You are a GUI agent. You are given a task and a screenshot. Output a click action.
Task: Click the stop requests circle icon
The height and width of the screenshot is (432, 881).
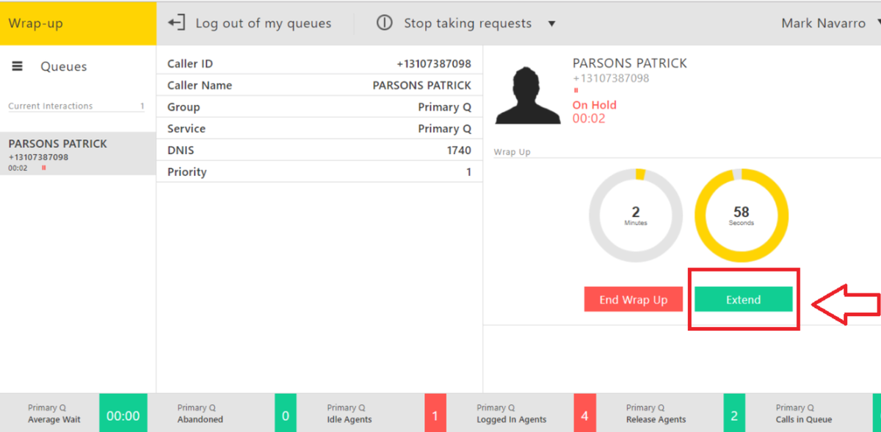coord(384,23)
